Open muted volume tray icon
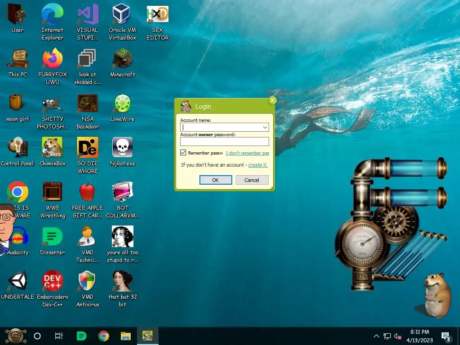 point(398,336)
